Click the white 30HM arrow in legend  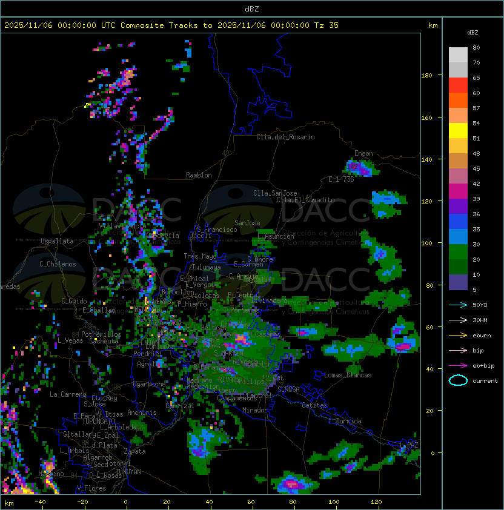coord(458,320)
